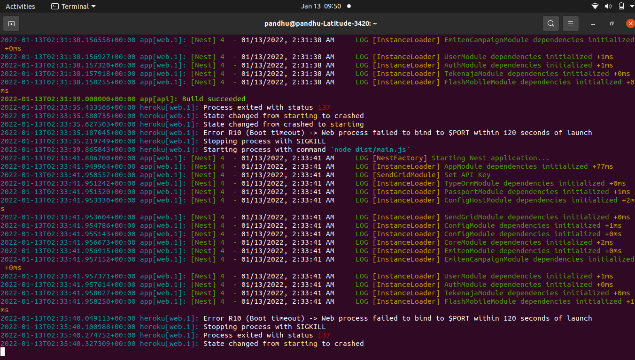Screen dimensions: 635x360
Task: Click 'CoreModule dependencies initialized +2ms' text
Action: 528,242
